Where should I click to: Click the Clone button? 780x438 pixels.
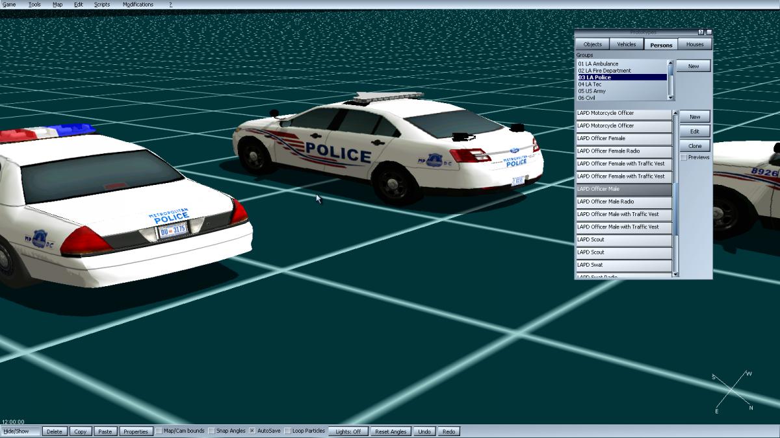coord(695,146)
